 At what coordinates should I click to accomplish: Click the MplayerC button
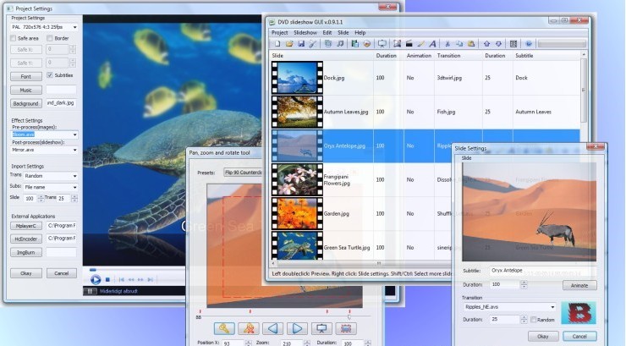click(x=26, y=226)
